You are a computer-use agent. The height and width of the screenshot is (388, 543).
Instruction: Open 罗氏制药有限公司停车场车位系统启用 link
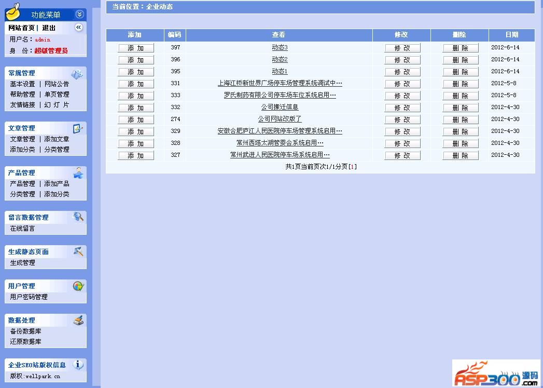pyautogui.click(x=280, y=95)
